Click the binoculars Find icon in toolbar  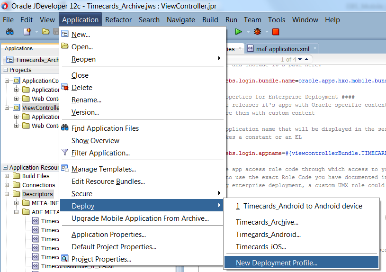click(x=10, y=32)
